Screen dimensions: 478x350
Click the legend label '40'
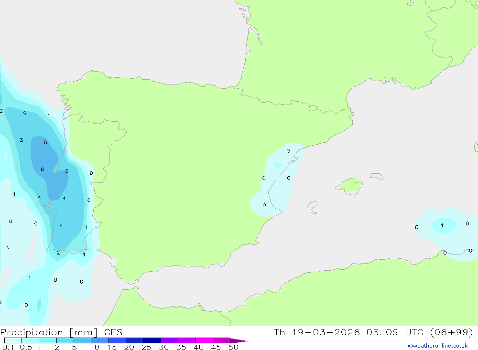198,347
